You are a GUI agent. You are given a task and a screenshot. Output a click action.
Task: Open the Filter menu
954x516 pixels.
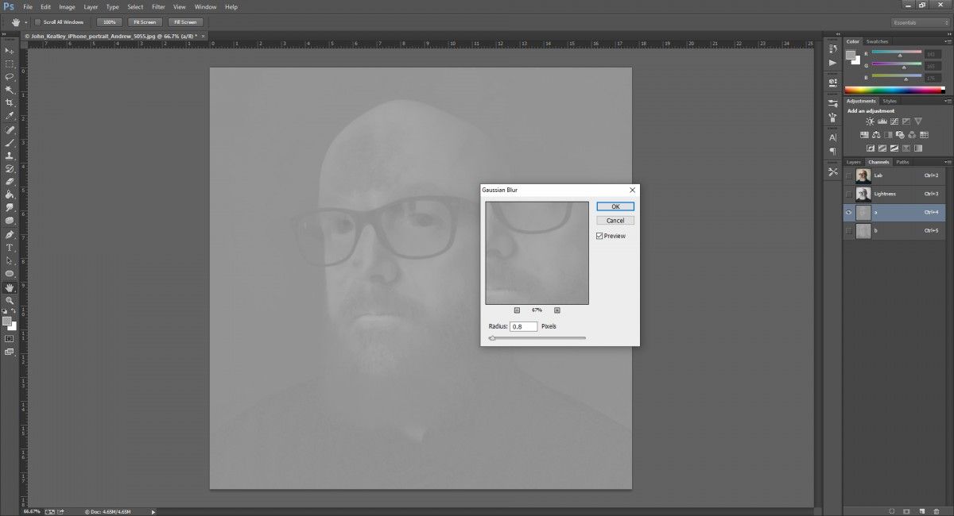click(x=158, y=6)
